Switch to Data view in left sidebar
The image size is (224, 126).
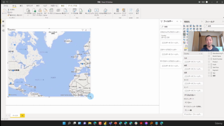tap(3, 26)
